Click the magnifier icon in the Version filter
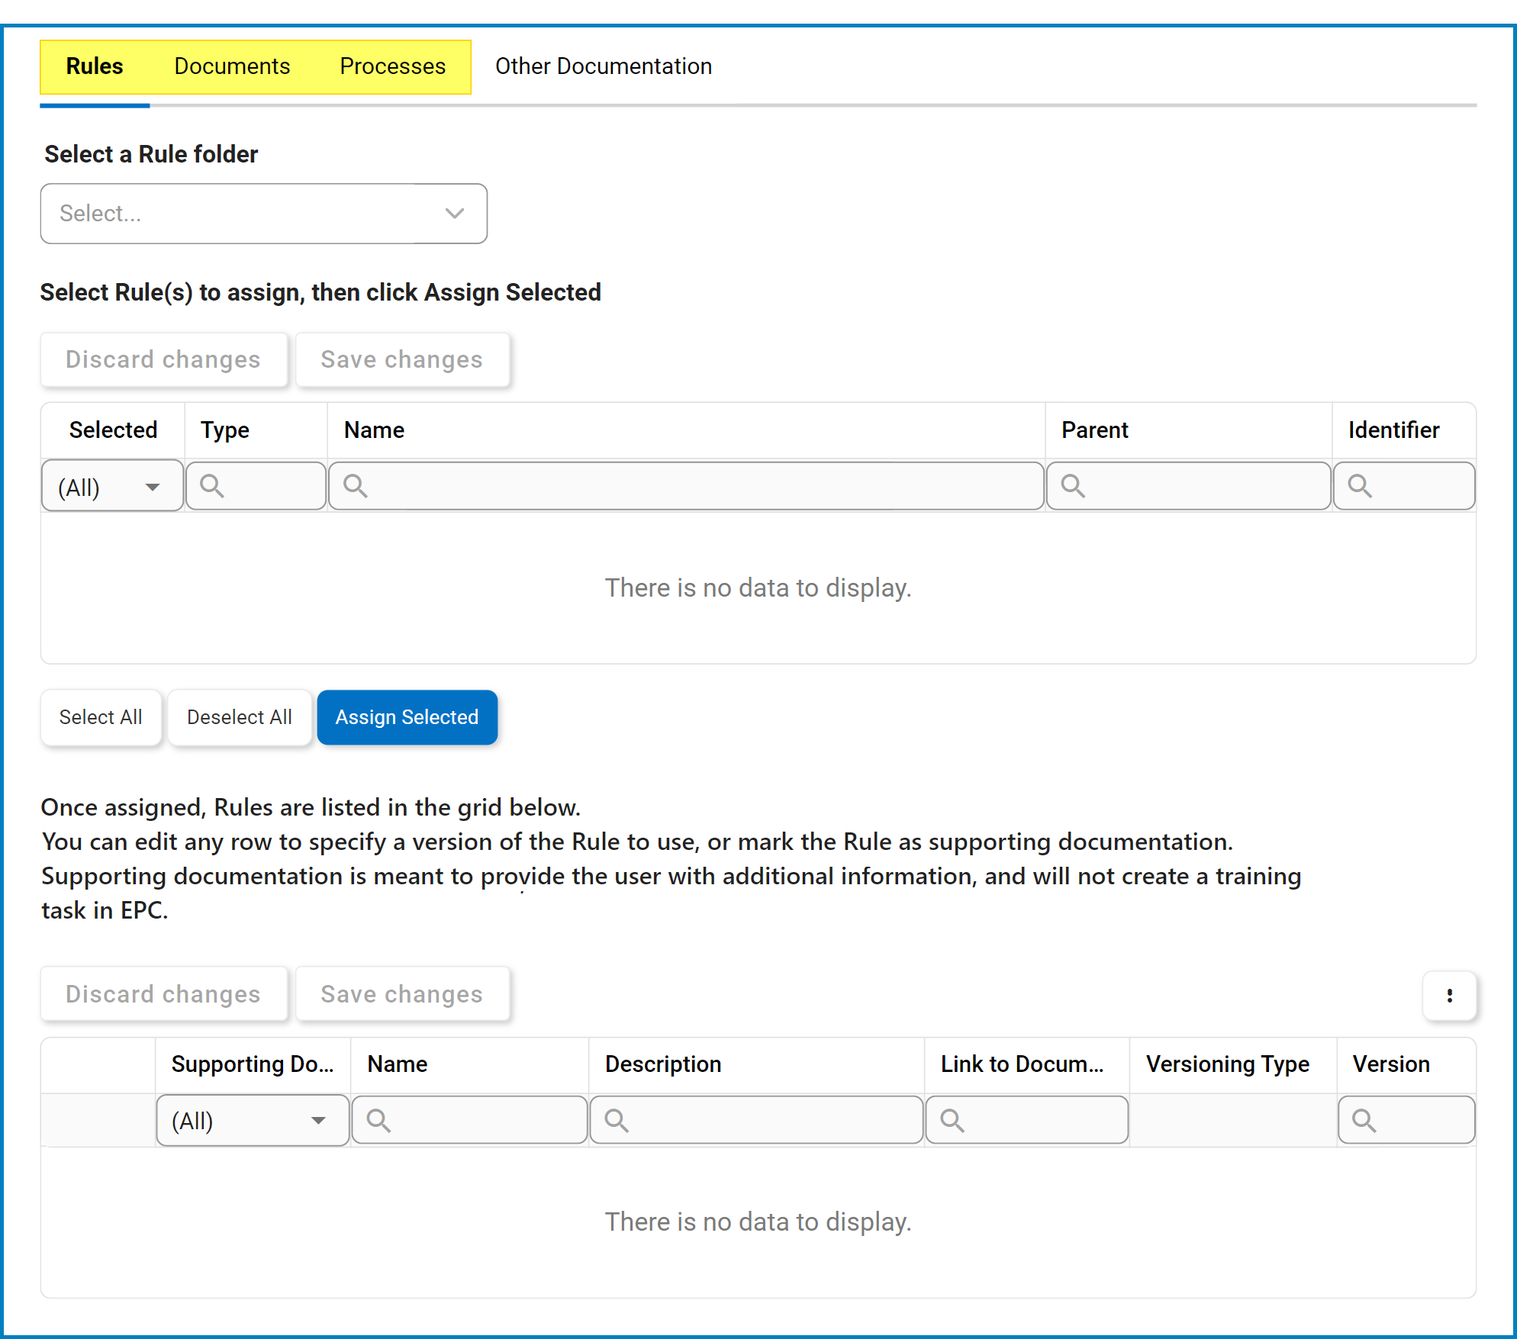1517x1339 pixels. tap(1364, 1121)
